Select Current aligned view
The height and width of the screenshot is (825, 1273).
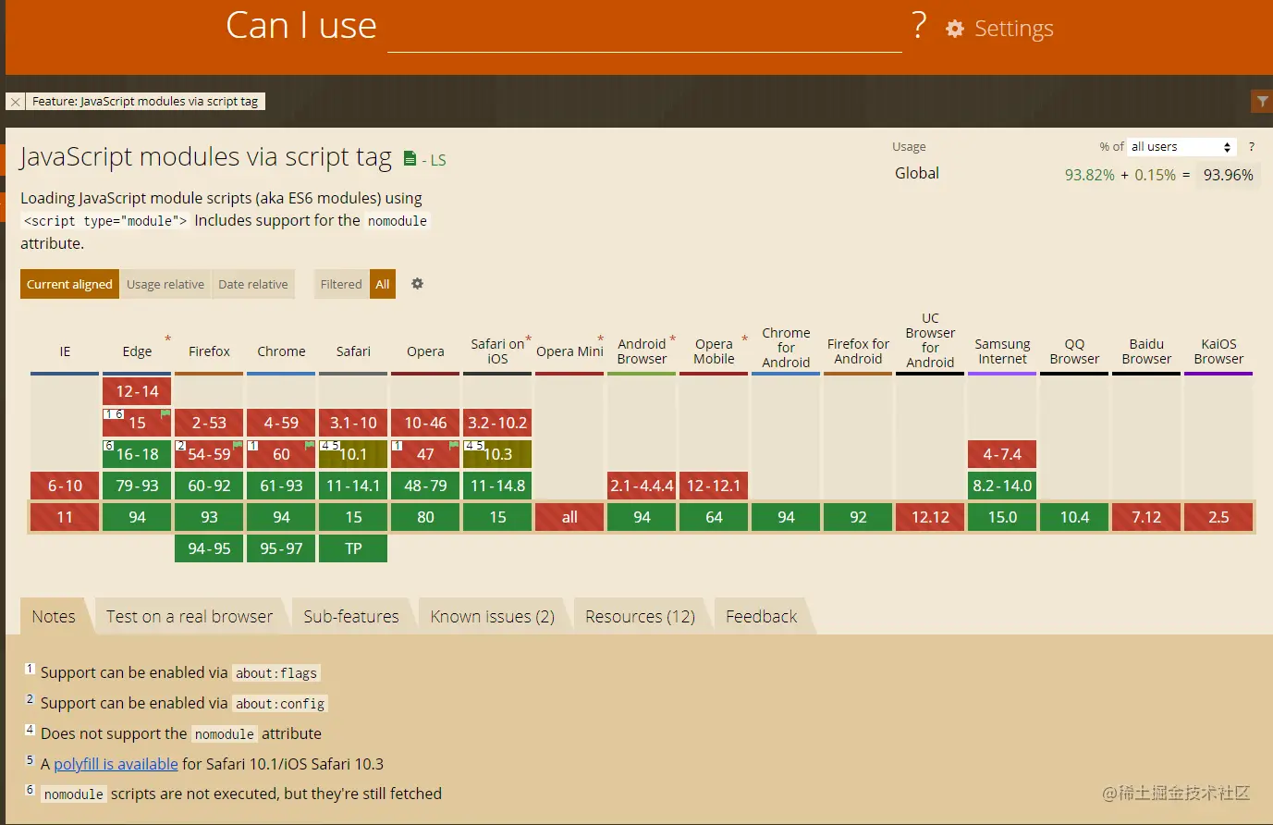(x=69, y=284)
